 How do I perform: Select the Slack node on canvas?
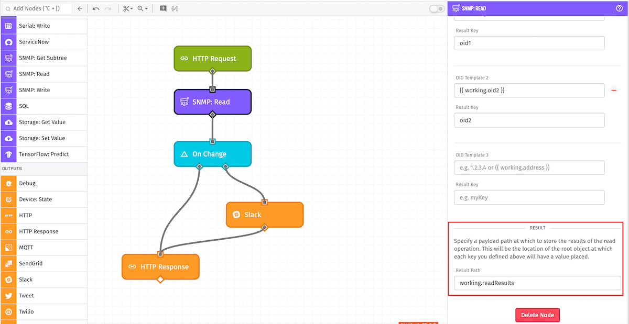coord(265,215)
